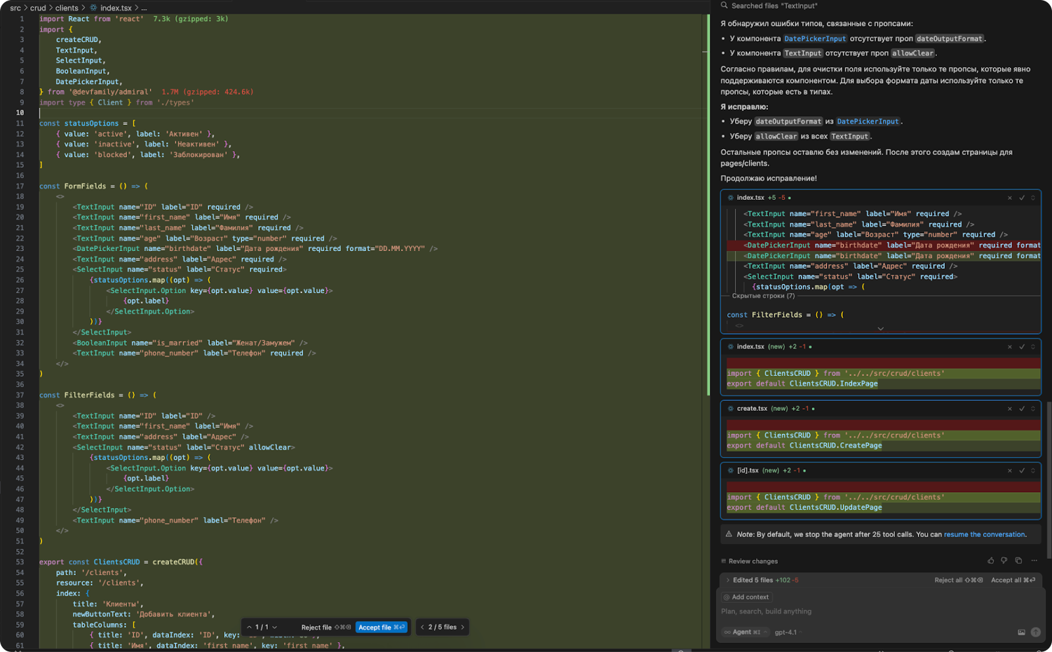Open the three-dots more options menu
Viewport: 1052px width, 652px height.
[x=1034, y=561]
